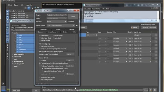Click the Devices button
This screenshot has height=92, width=164.
point(70,74)
